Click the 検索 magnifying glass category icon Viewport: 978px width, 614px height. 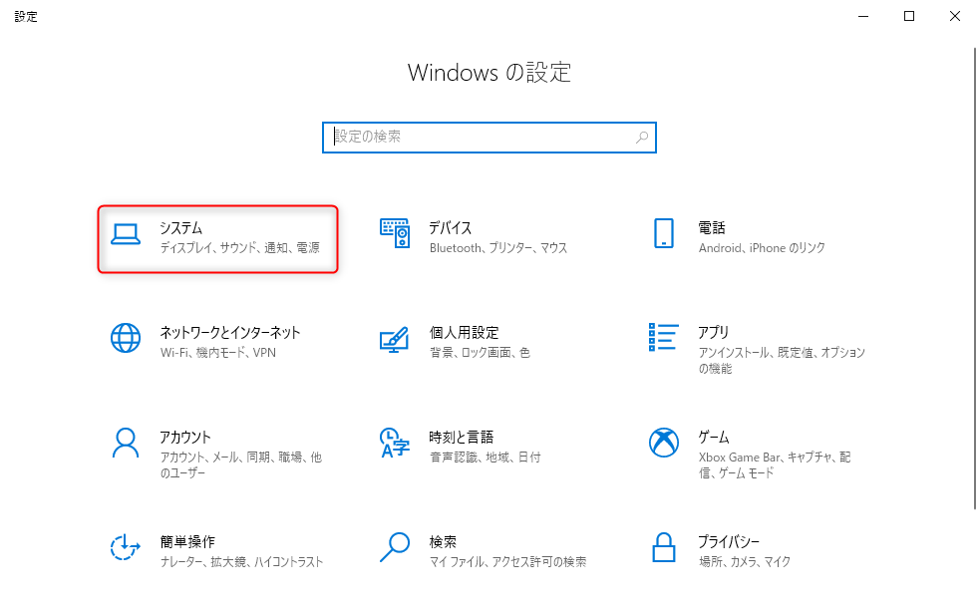coord(395,547)
